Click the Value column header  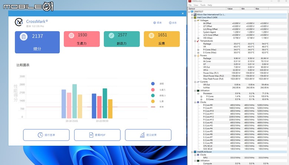pyautogui.click(x=233, y=9)
